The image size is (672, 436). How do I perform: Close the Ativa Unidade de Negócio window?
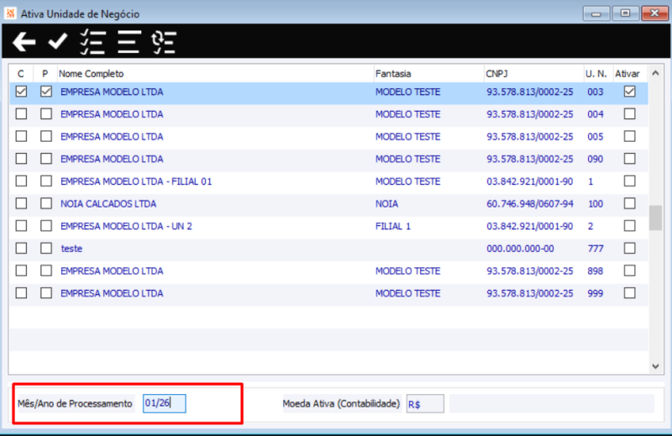pyautogui.click(x=655, y=13)
